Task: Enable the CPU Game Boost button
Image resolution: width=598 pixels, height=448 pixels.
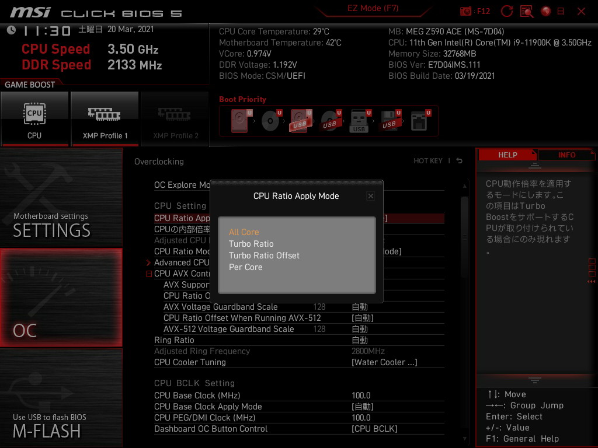Action: click(34, 118)
